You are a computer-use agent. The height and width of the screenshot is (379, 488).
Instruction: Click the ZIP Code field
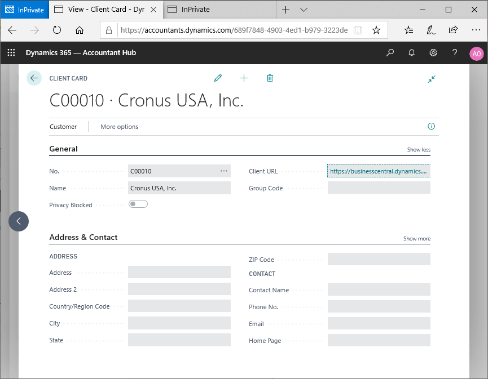[x=379, y=259]
